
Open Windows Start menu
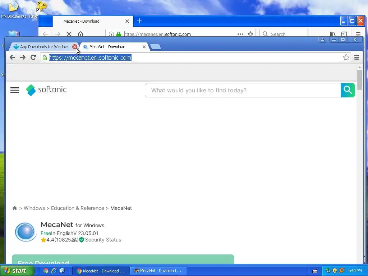point(17,271)
